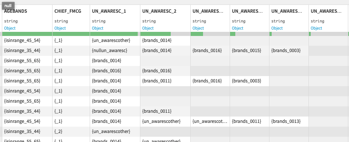Image resolution: width=349 pixels, height=142 pixels.
Task: Click the Object meaning link under AGEBANDS
Action: coord(10,28)
